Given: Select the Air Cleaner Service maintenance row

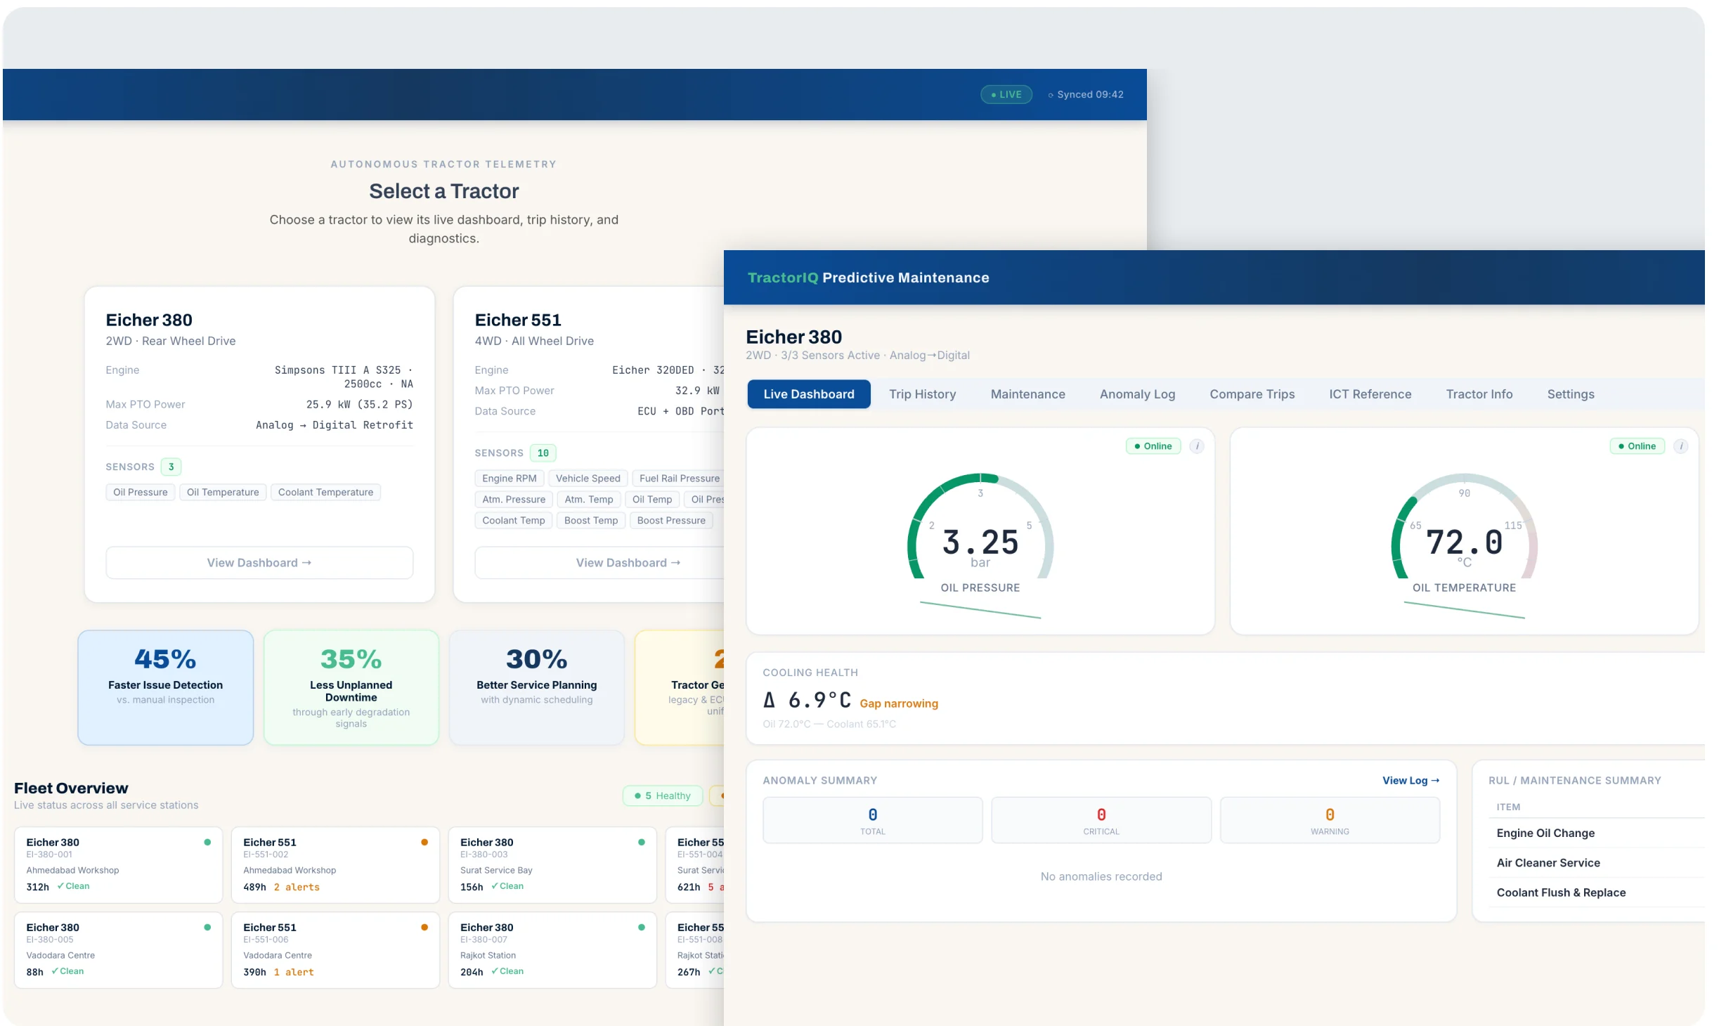Looking at the screenshot, I should [1597, 863].
